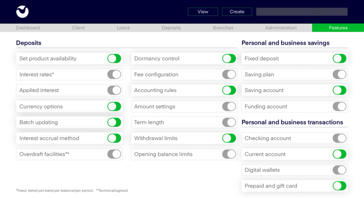
Task: Go to the Loans tab
Action: [x=123, y=28]
